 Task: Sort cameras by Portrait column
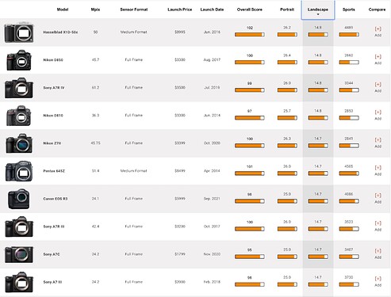(x=287, y=10)
